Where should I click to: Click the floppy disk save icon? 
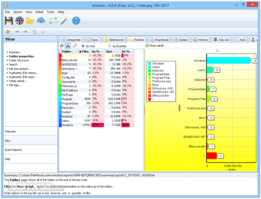tap(9, 21)
